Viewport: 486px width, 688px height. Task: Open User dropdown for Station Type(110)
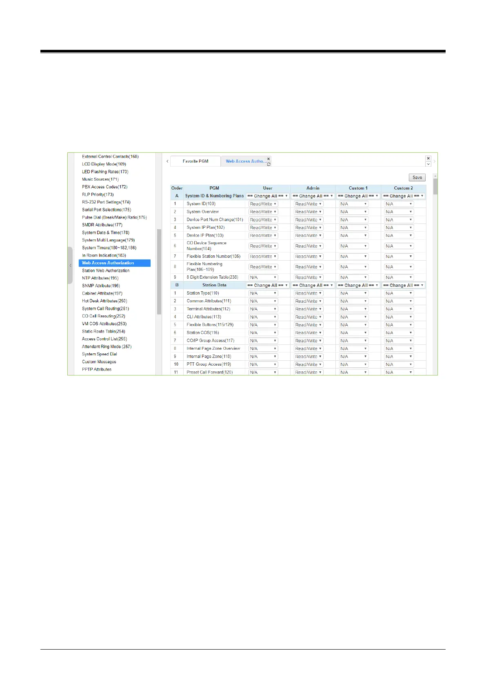(x=263, y=293)
